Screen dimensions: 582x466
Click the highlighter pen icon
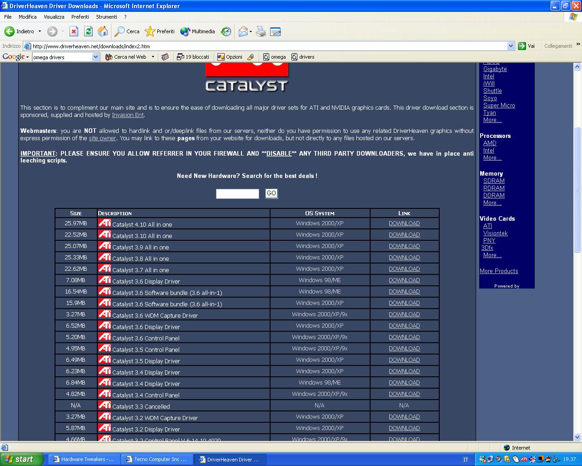tap(251, 57)
